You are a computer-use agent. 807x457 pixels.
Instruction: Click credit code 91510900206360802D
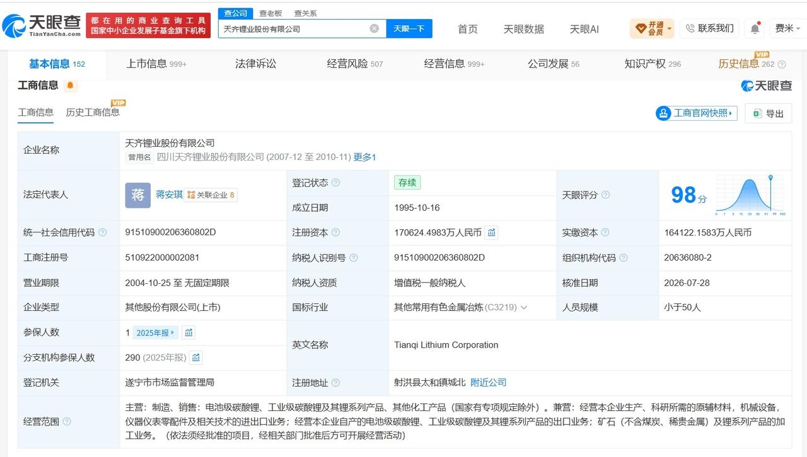pyautogui.click(x=170, y=232)
